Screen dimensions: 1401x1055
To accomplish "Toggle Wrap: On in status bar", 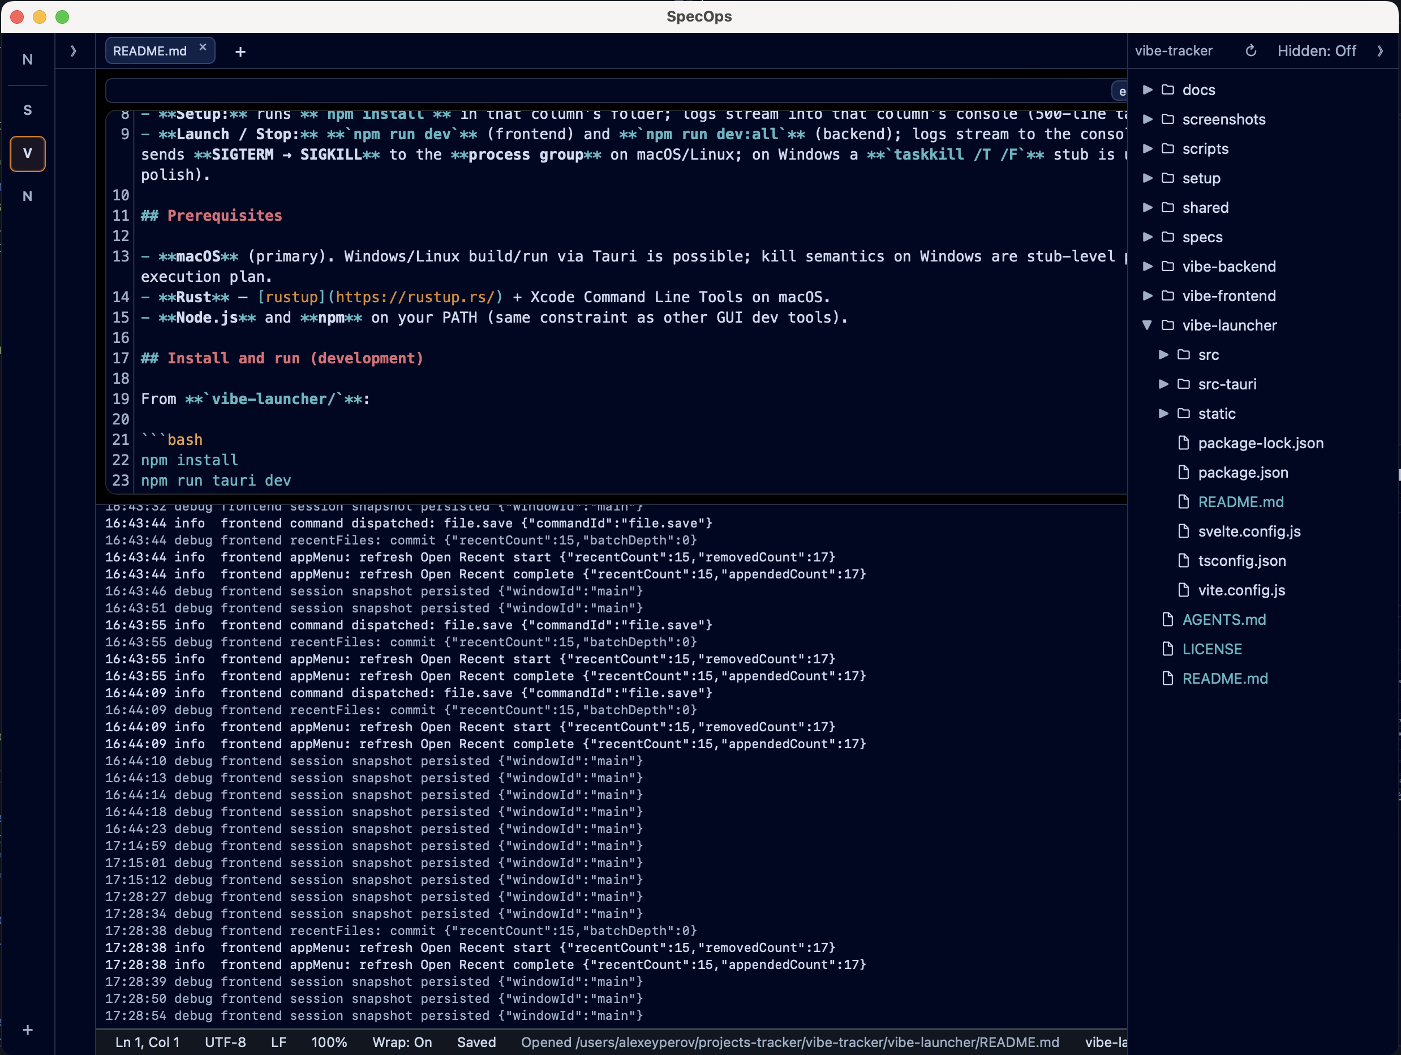I will pyautogui.click(x=402, y=1043).
